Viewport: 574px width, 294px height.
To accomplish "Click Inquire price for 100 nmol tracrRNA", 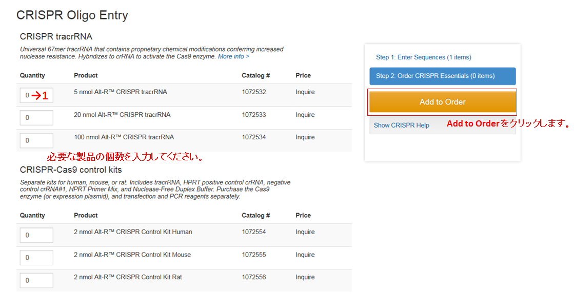I will [x=305, y=137].
